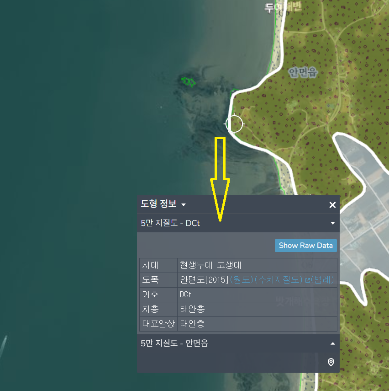Viewport: 389px width, 391px height.
Task: Click the location pin icon in panel
Action: [x=331, y=362]
